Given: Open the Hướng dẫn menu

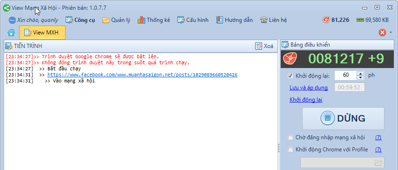Looking at the screenshot, I should [234, 20].
